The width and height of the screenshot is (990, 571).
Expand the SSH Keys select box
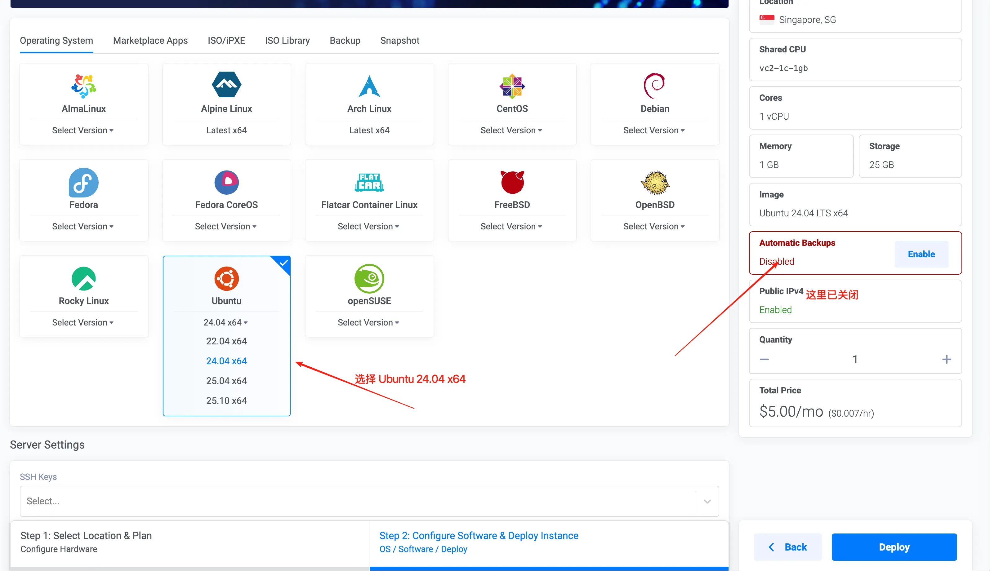[x=707, y=501]
